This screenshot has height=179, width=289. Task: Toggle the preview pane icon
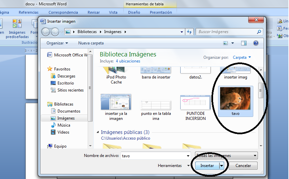[x=244, y=43]
